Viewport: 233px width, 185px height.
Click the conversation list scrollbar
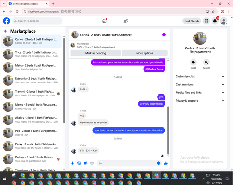coord(64,80)
